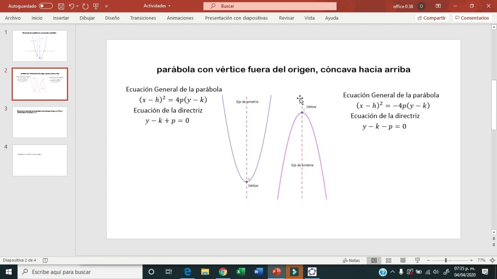This screenshot has height=279, width=497.
Task: Start presentation from beginning icon in quick access
Action: coord(96,6)
